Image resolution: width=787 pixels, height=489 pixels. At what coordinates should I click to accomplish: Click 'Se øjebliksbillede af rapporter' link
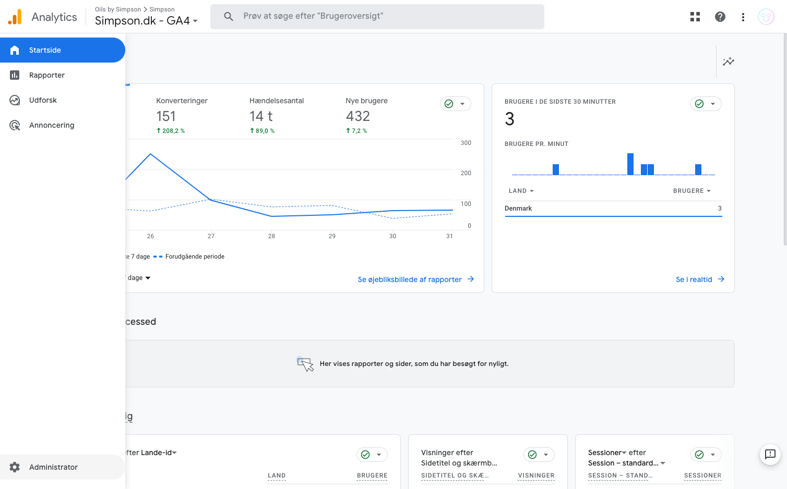[416, 279]
